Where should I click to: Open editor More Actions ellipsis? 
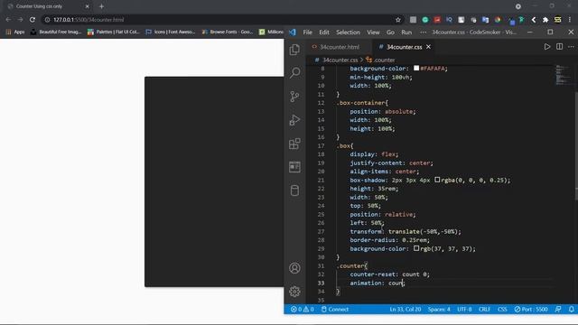571,47
